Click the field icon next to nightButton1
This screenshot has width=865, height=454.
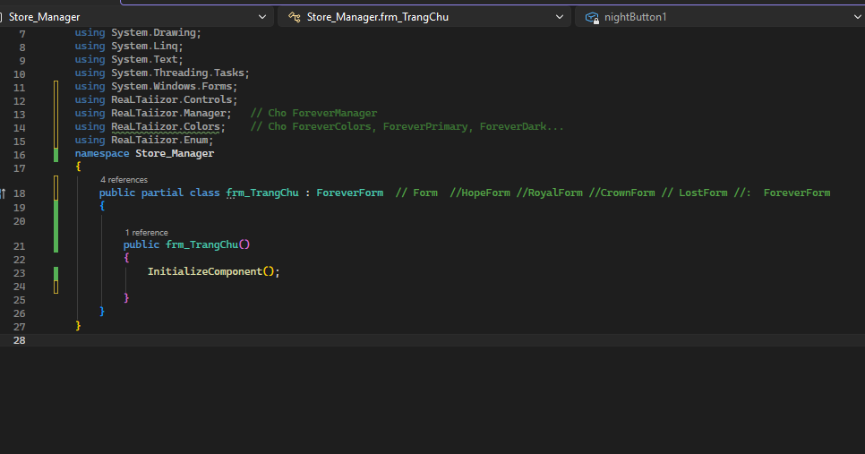tap(591, 17)
